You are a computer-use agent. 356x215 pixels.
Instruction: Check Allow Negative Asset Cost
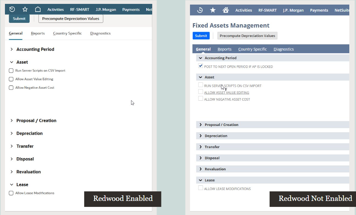coord(11,88)
